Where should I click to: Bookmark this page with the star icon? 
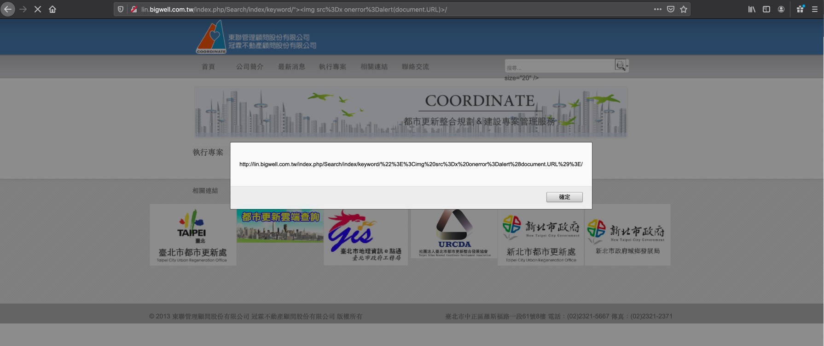coord(684,9)
